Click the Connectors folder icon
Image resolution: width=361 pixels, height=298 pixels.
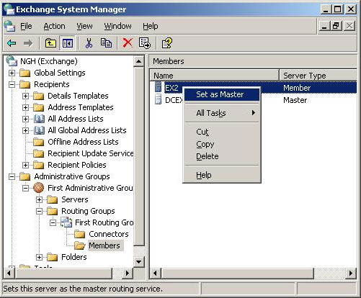(x=80, y=234)
